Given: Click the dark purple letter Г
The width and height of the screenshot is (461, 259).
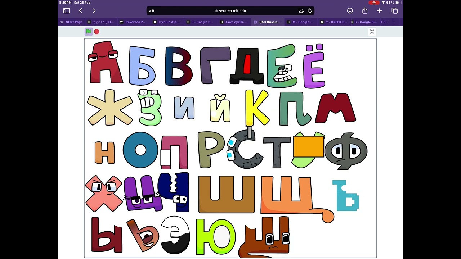Looking at the screenshot, I should (215, 65).
